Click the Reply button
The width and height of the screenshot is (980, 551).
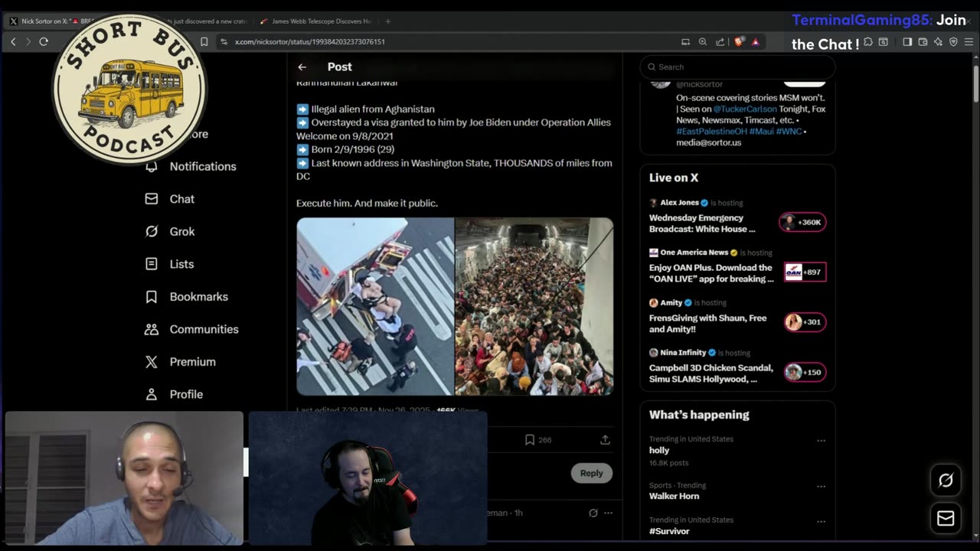(591, 473)
